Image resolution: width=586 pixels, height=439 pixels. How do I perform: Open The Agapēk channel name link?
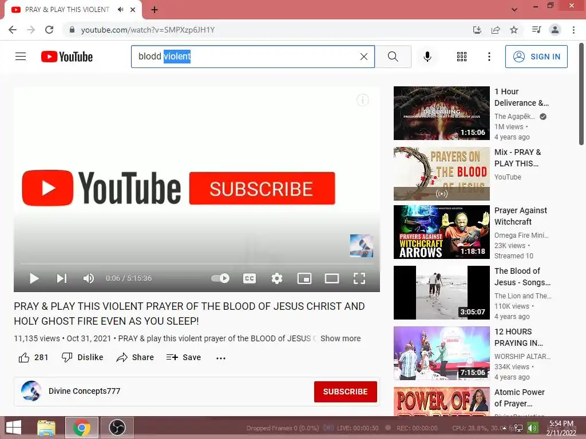tap(514, 117)
